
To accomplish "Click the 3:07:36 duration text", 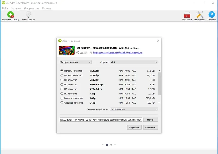I will [84, 53].
